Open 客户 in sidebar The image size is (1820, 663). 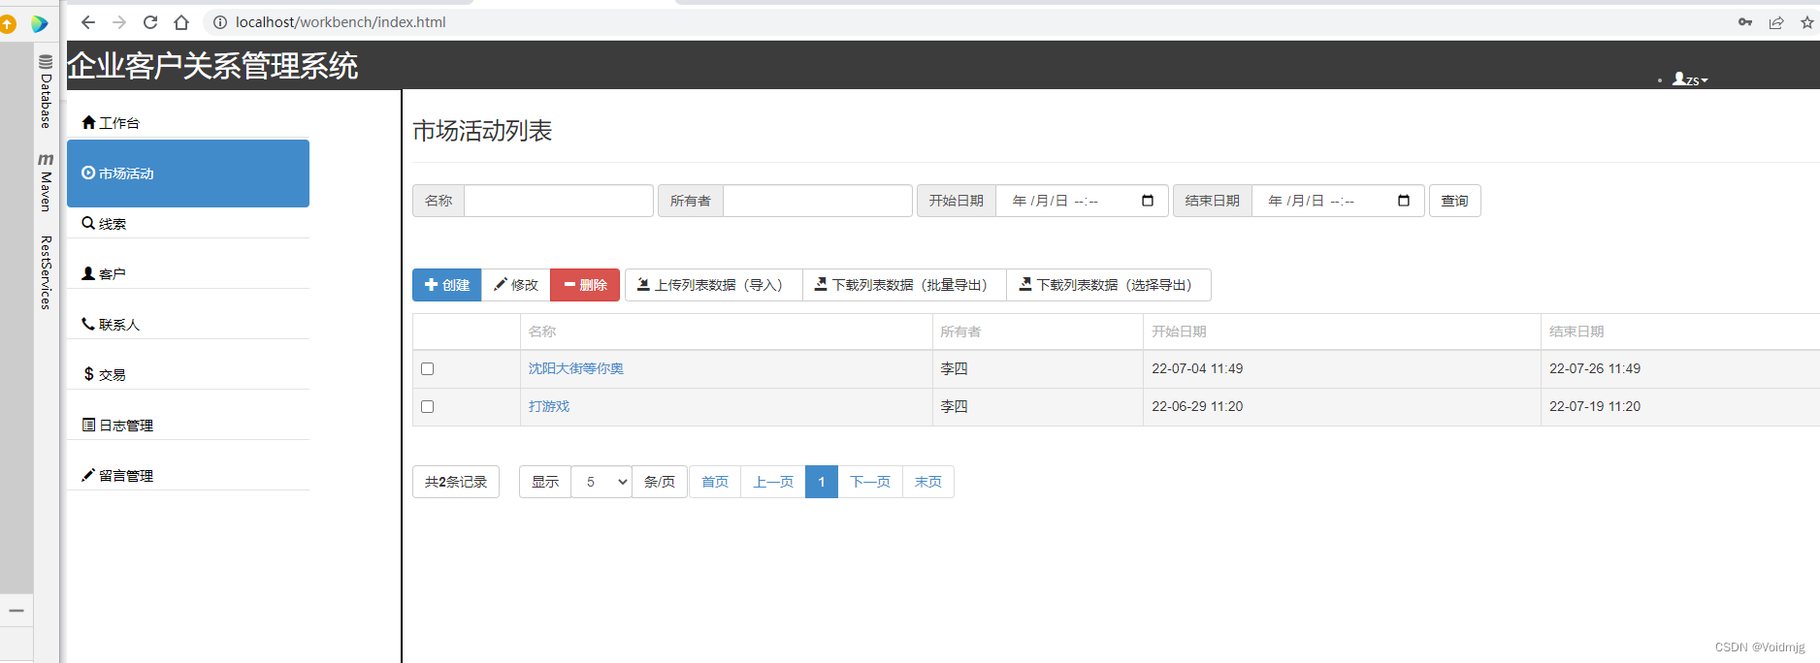point(104,274)
